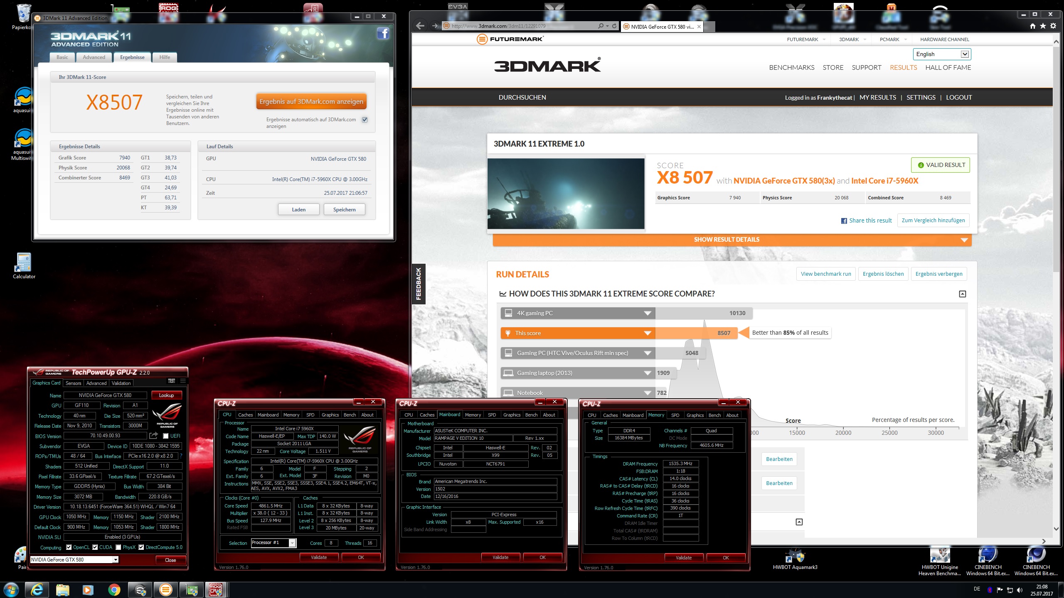
Task: Open the Calculator desktop shortcut
Action: 24,266
